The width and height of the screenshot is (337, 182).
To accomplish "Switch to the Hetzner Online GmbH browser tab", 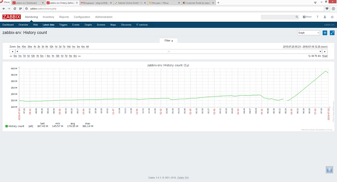I will tap(130, 3).
